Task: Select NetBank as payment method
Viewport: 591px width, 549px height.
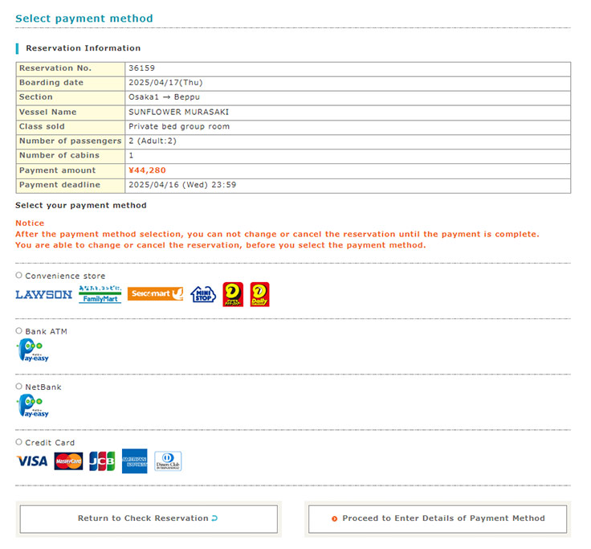Action: click(19, 387)
